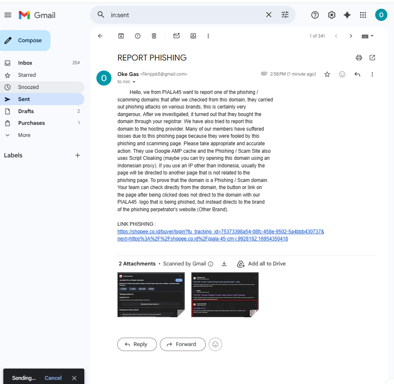394x384 pixels.
Task: Open the Google apps grid
Action: [x=363, y=15]
